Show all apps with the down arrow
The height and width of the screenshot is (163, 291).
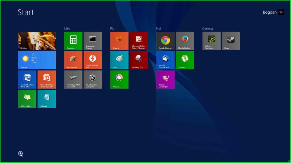(20, 153)
